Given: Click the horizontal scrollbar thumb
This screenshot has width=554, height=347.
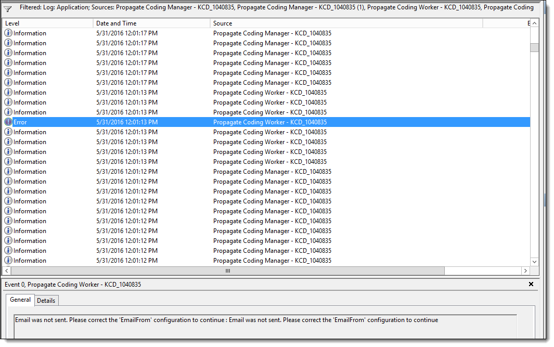Looking at the screenshot, I should [x=228, y=271].
